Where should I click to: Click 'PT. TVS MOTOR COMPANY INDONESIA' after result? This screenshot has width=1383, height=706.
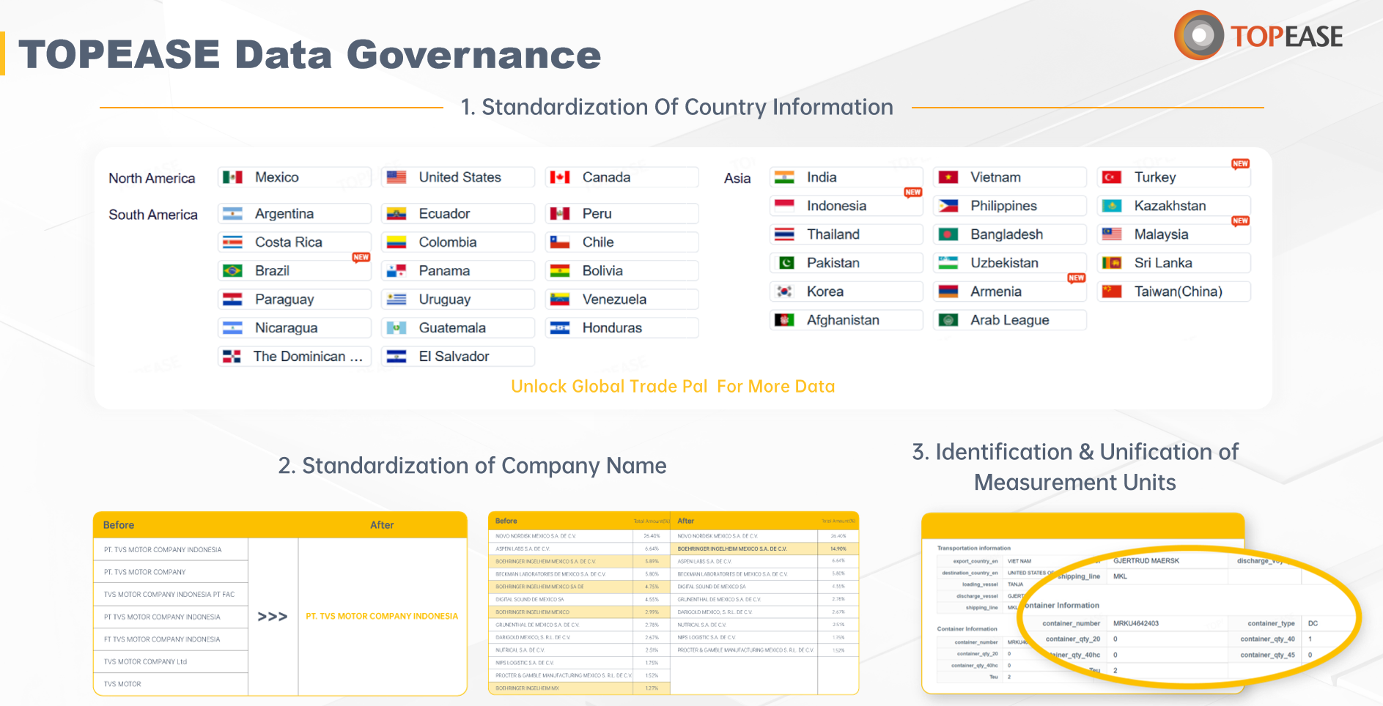[382, 617]
